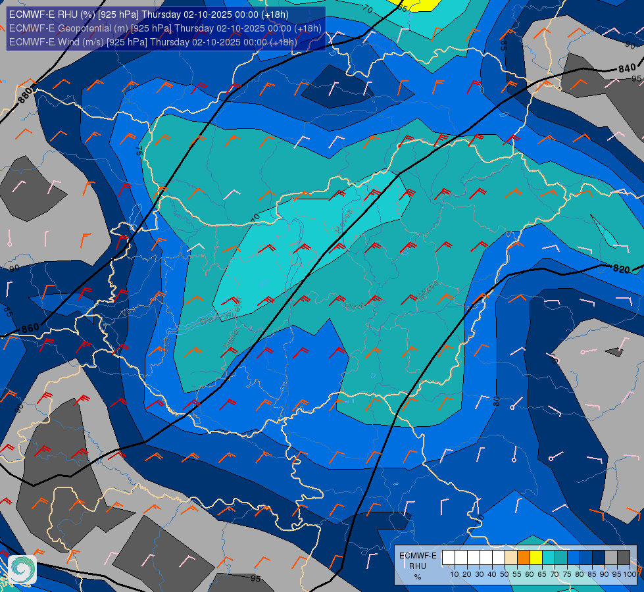Select the ECMWF-E Geopotential (m) title line

165,28
